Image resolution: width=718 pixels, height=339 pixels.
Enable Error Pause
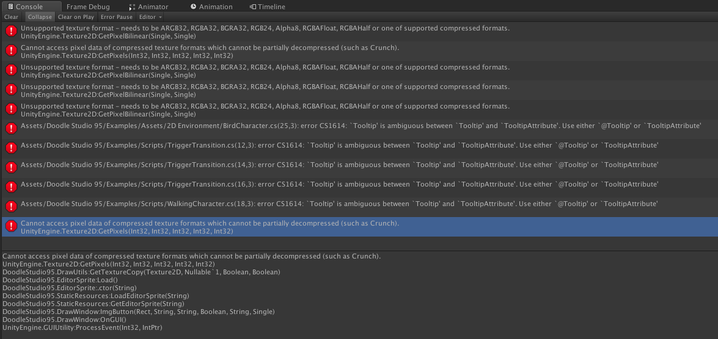click(116, 17)
